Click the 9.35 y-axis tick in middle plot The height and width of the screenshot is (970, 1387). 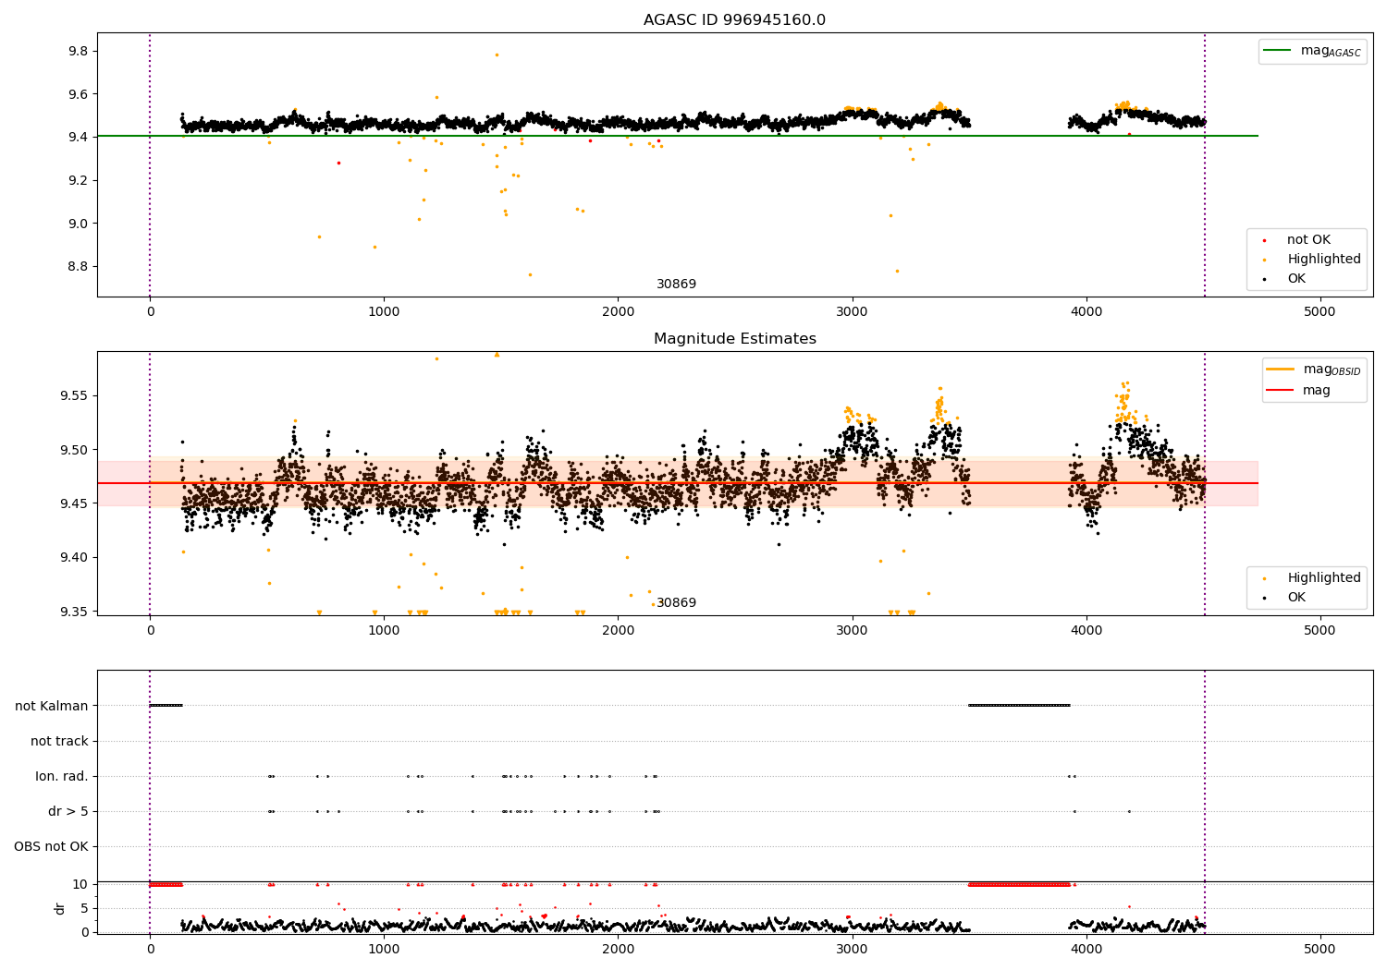coord(75,612)
